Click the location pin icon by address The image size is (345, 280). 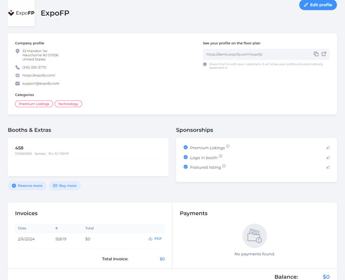coord(17,51)
